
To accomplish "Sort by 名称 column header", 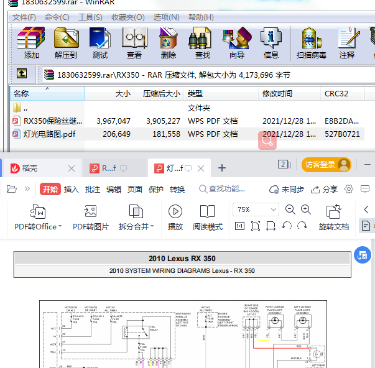I will point(47,93).
